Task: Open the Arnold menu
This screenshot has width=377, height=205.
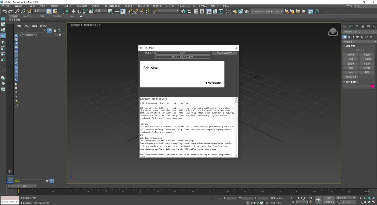Action: 170,6
